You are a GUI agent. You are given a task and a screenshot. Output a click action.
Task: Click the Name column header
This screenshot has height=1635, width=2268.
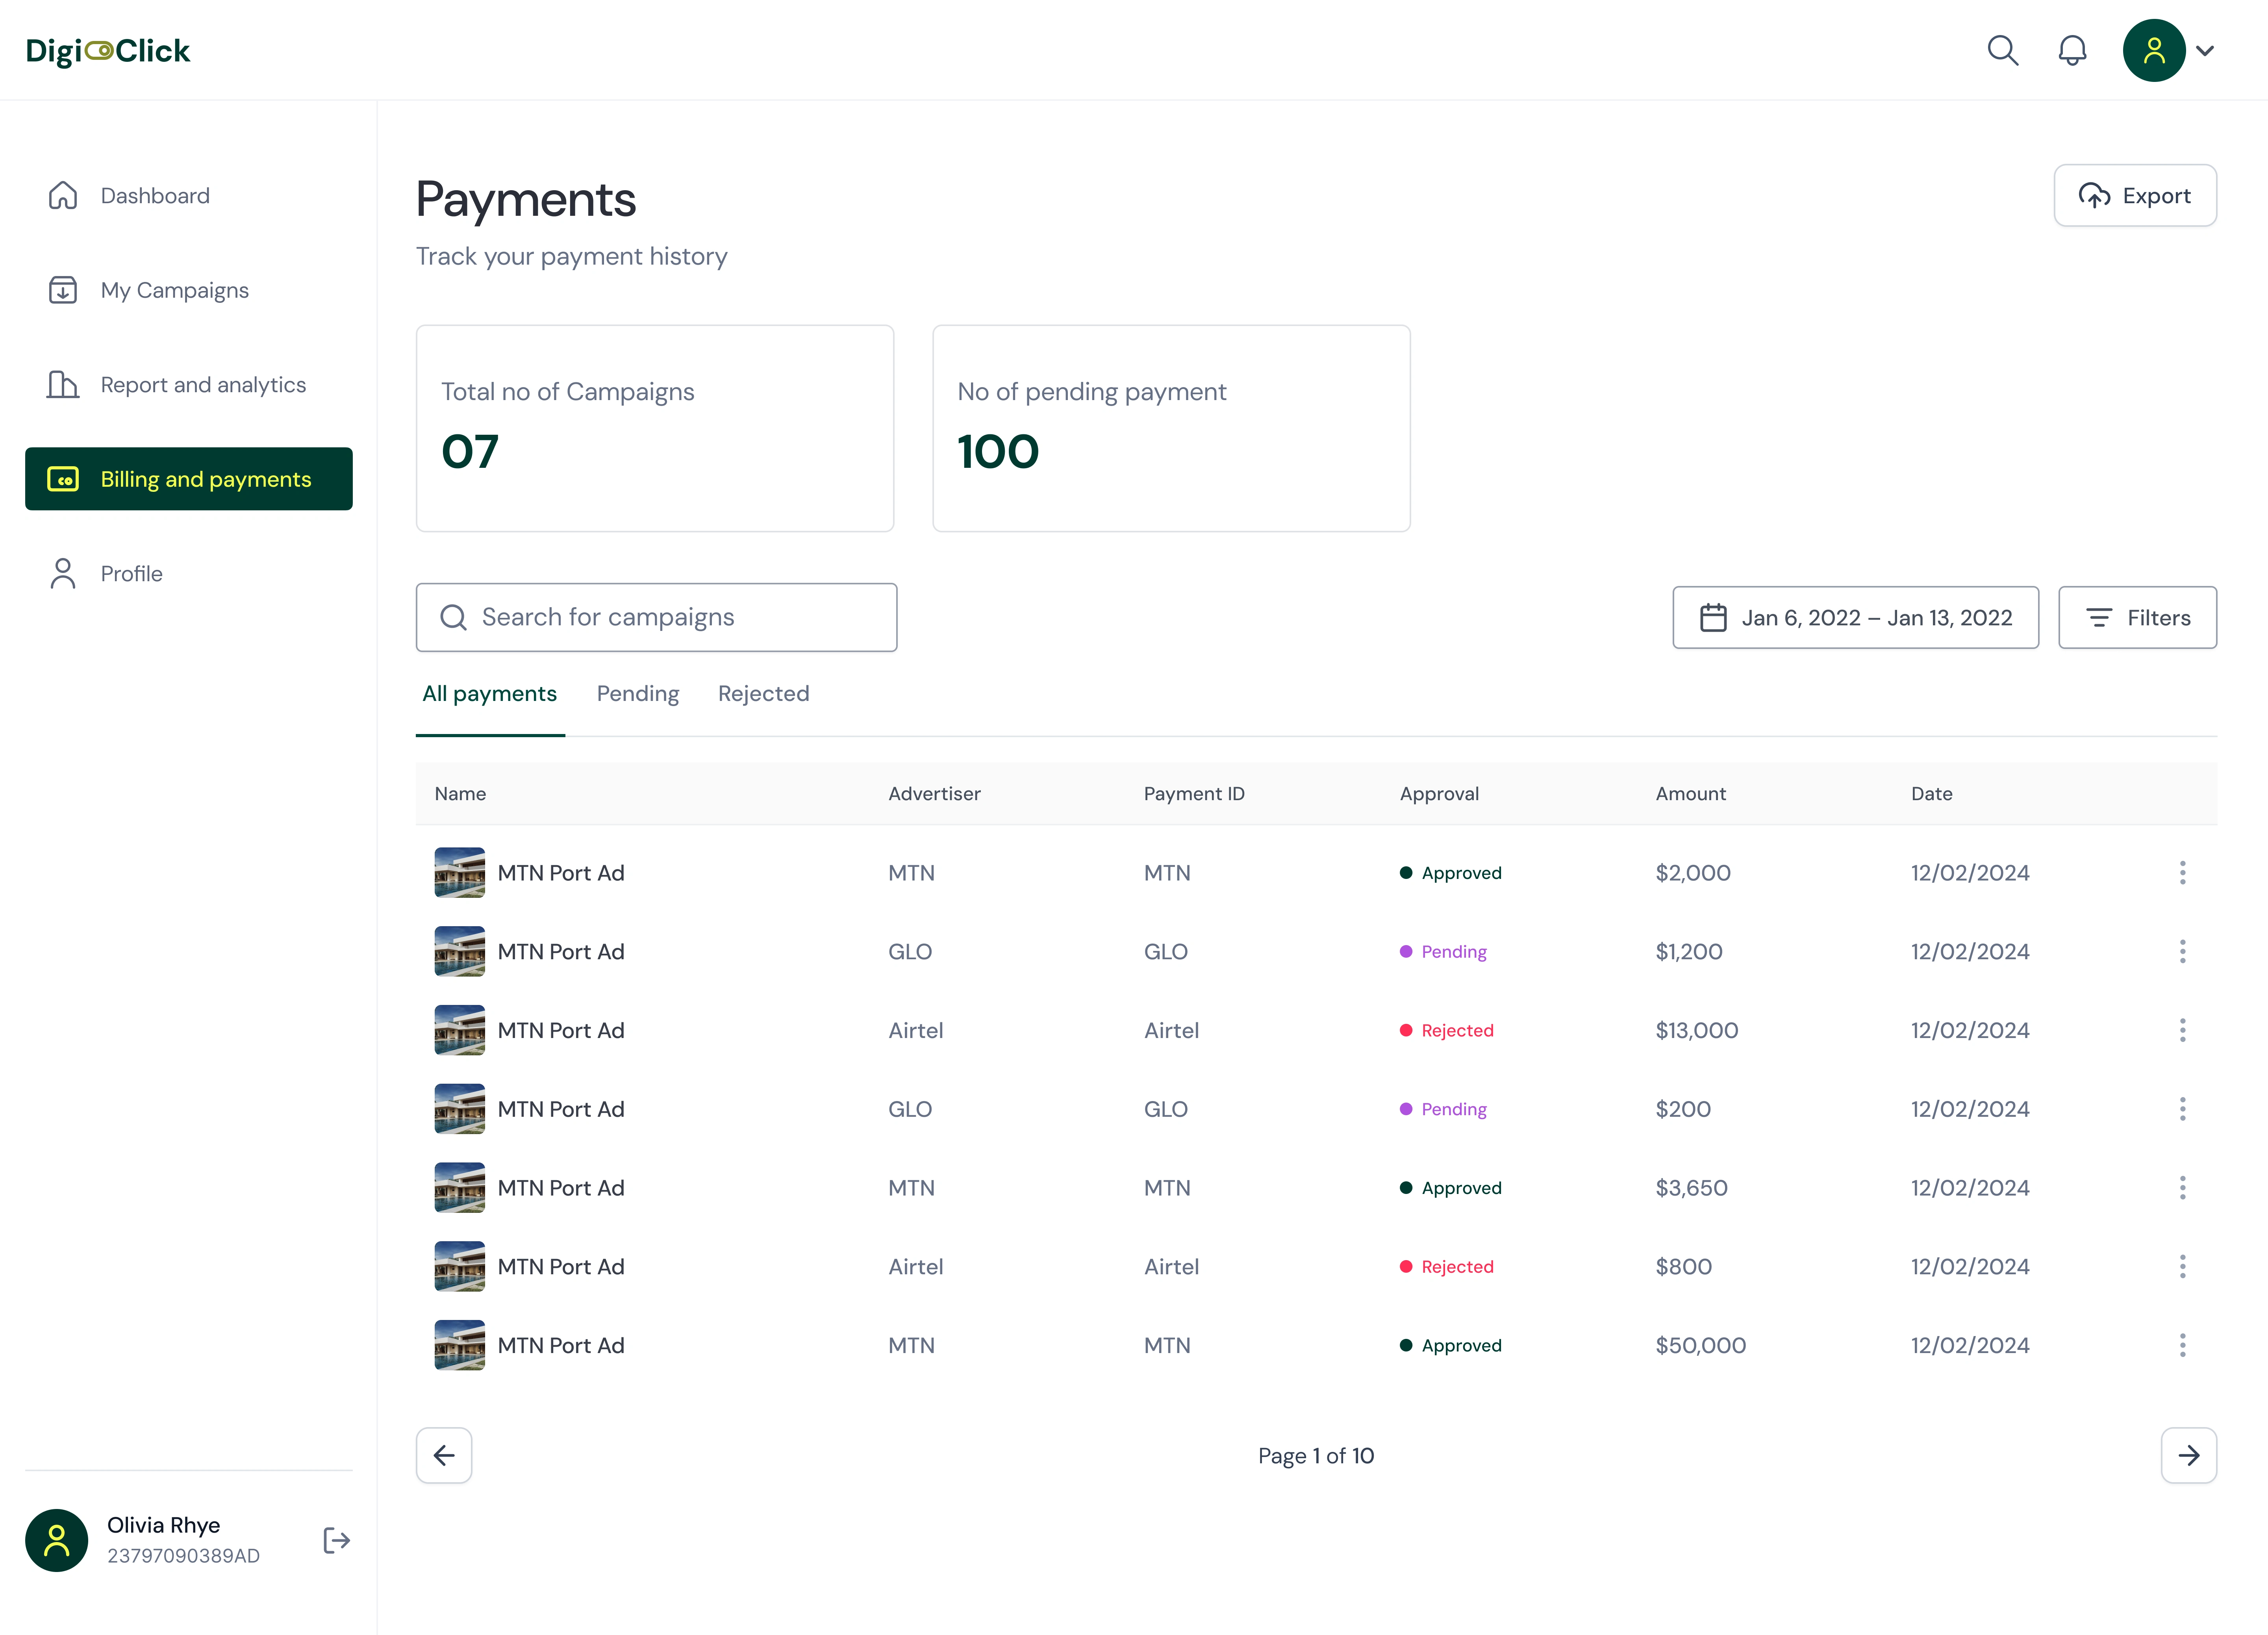460,794
